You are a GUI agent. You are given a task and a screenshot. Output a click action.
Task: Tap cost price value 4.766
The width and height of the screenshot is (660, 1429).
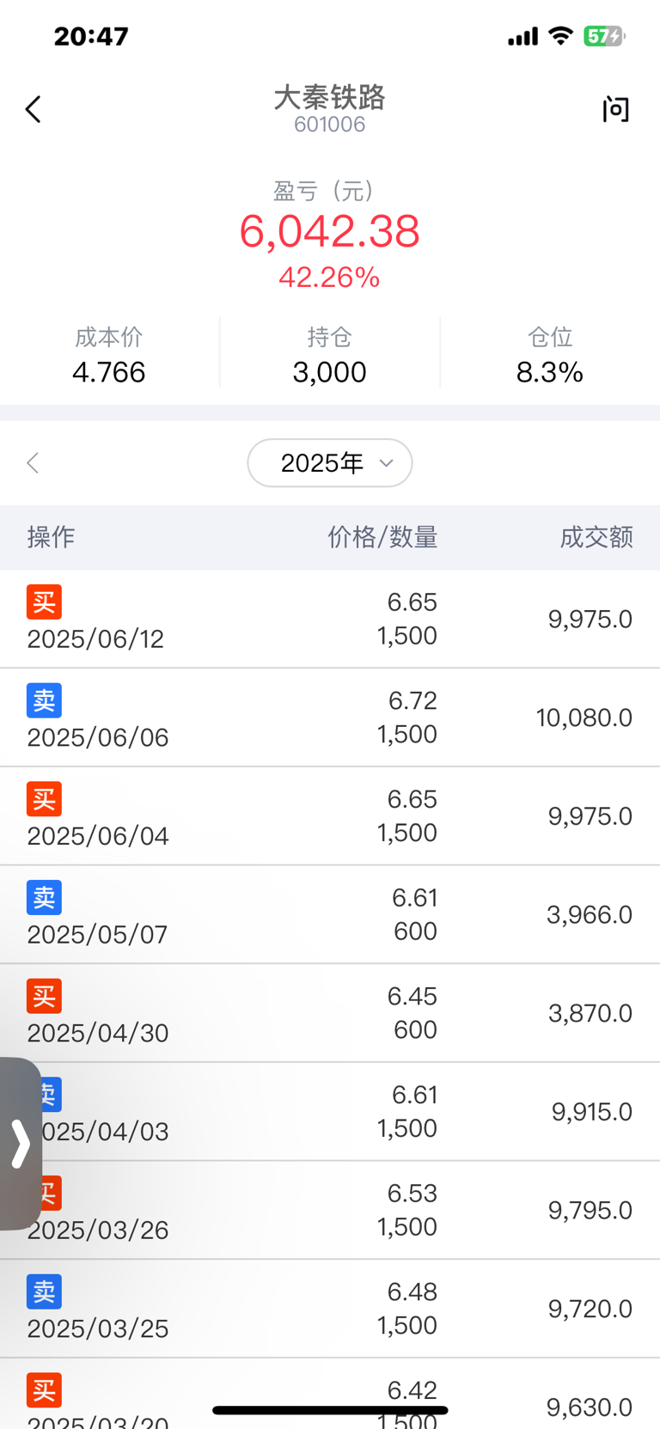point(109,372)
